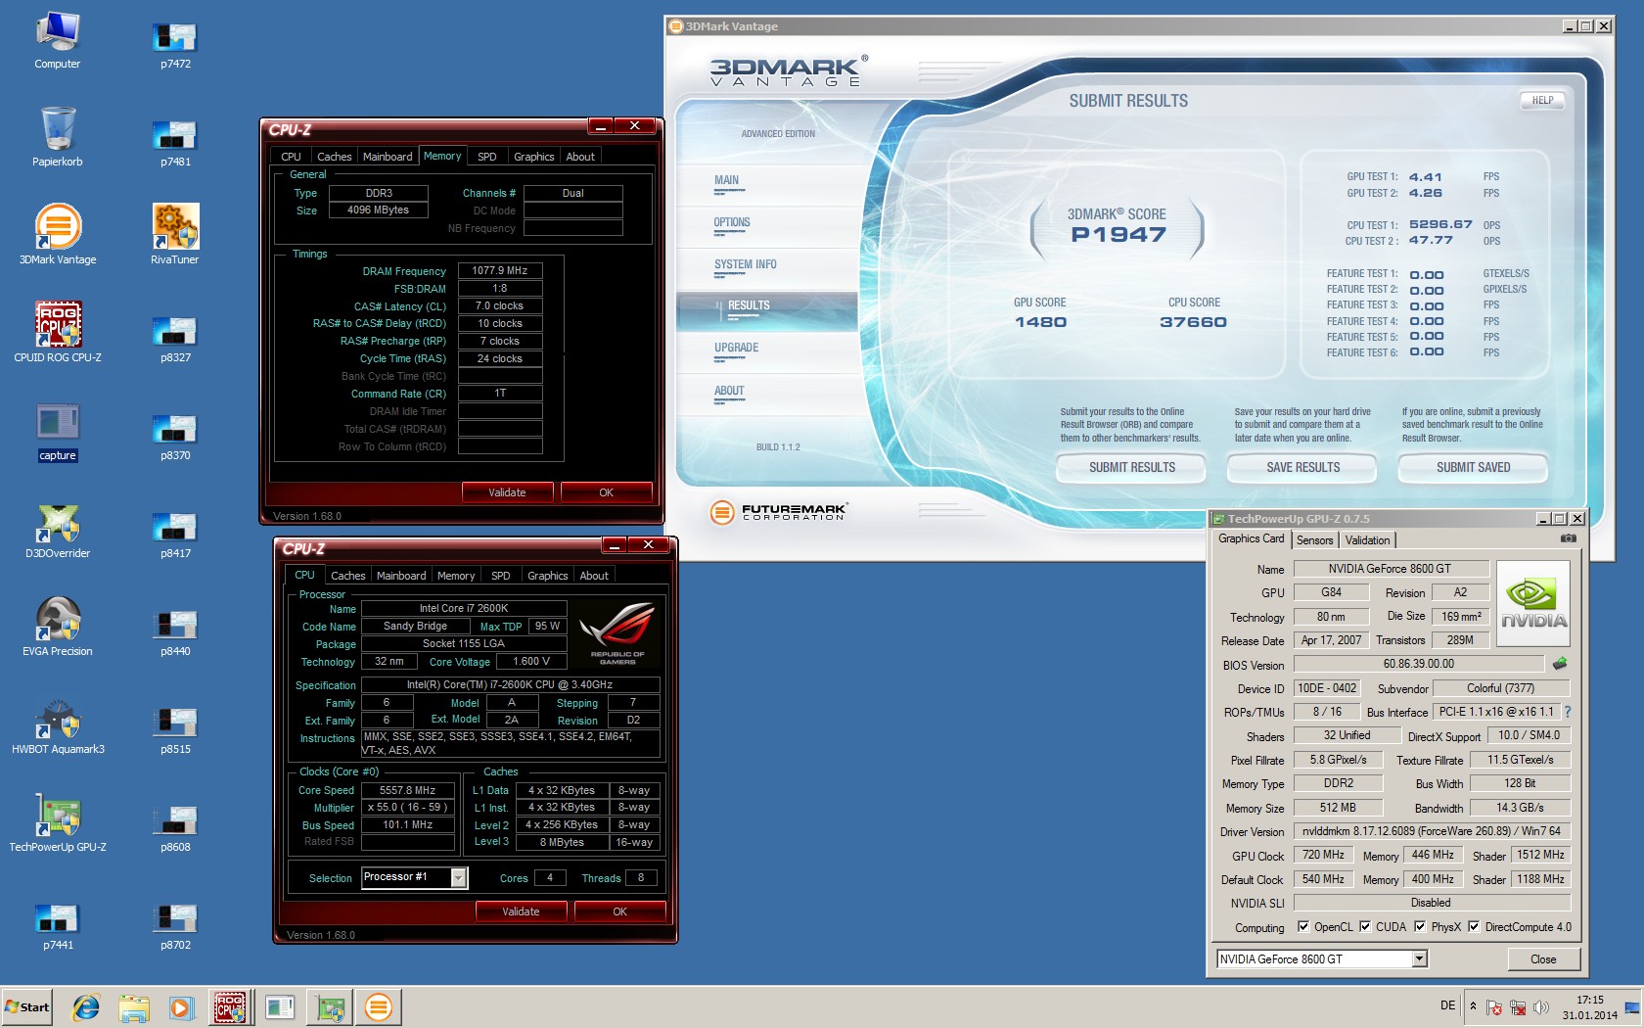Screen dimensions: 1644x1028
Task: Click the GPU-Z BIOS save icon
Action: pyautogui.click(x=1560, y=664)
